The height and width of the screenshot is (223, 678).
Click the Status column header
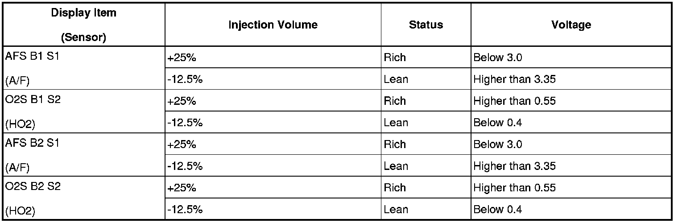tap(426, 25)
